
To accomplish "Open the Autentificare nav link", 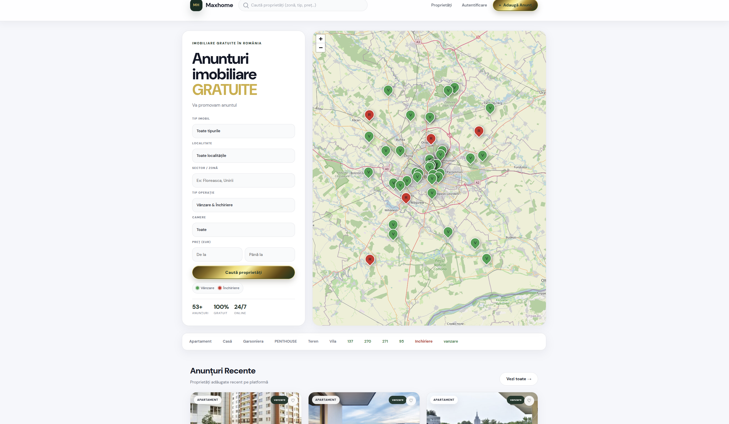I will point(474,5).
